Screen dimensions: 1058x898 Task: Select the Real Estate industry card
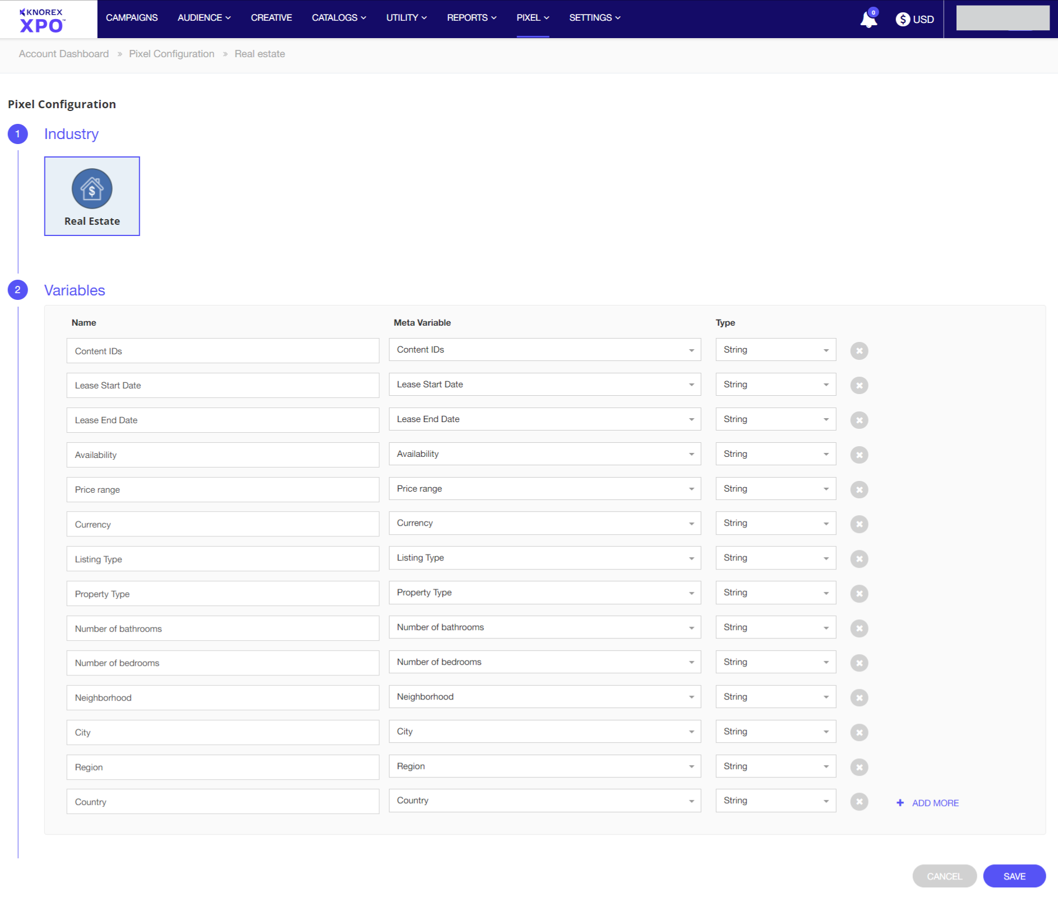(92, 196)
